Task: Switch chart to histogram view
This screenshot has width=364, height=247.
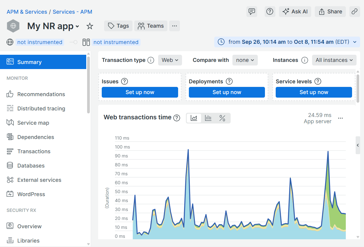Action: click(x=208, y=118)
